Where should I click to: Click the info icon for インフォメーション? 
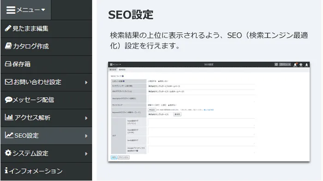pyautogui.click(x=6, y=170)
